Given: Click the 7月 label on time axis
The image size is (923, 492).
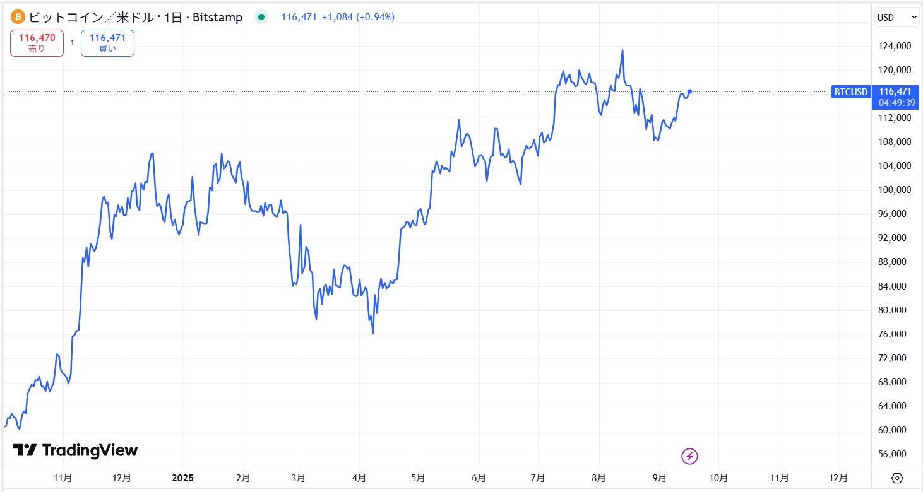Looking at the screenshot, I should coord(538,478).
